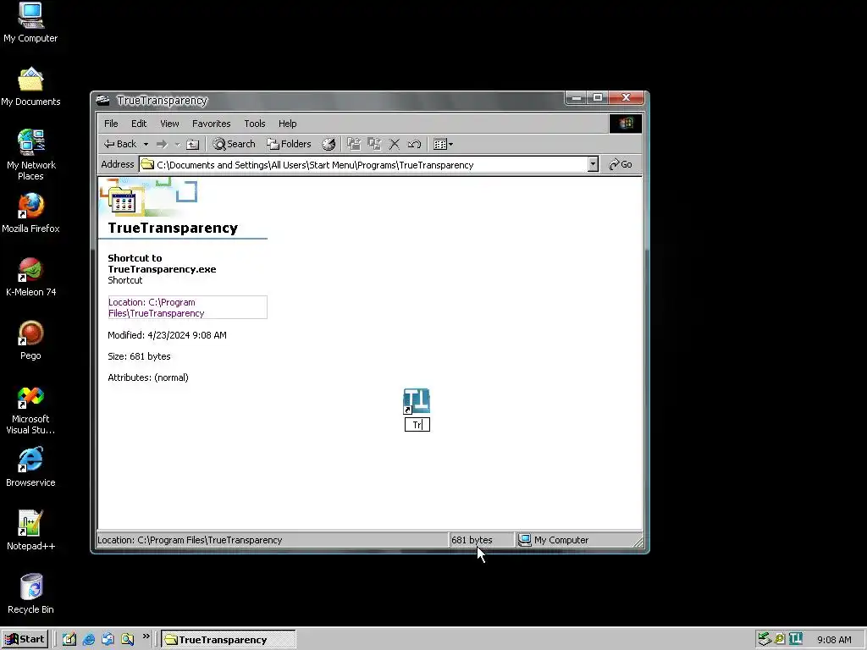Click the Safely Remove Hardware tray icon
867x650 pixels.
point(765,639)
